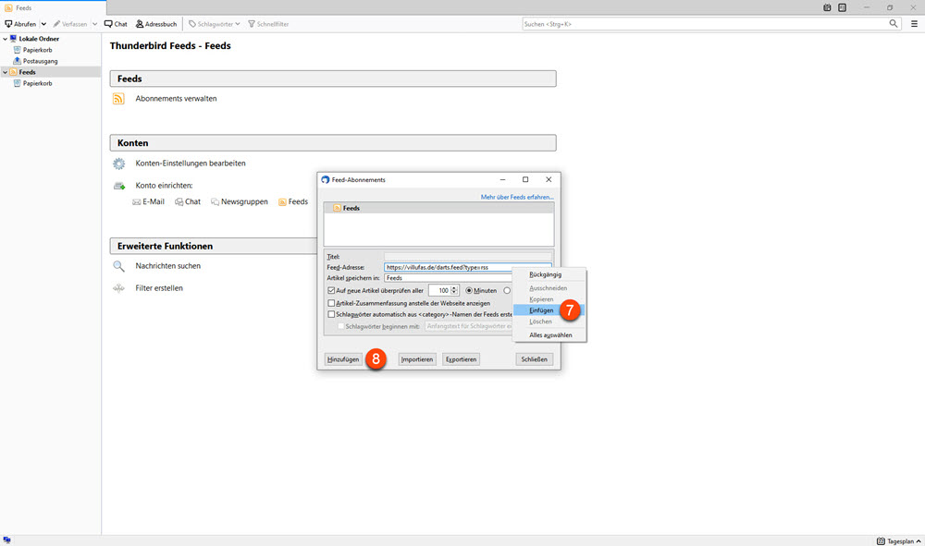Enable Artikel-Zusammenfassung anstelle der Webseite
This screenshot has width=925, height=546.
pos(331,302)
